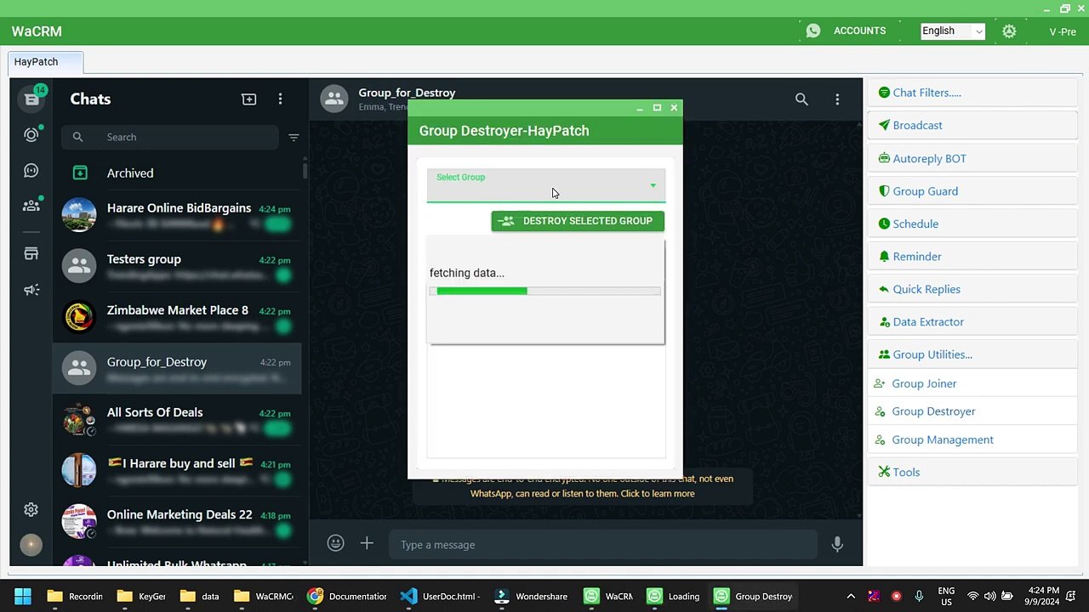Open the conversation header three-dot menu
This screenshot has width=1089, height=612.
point(837,99)
